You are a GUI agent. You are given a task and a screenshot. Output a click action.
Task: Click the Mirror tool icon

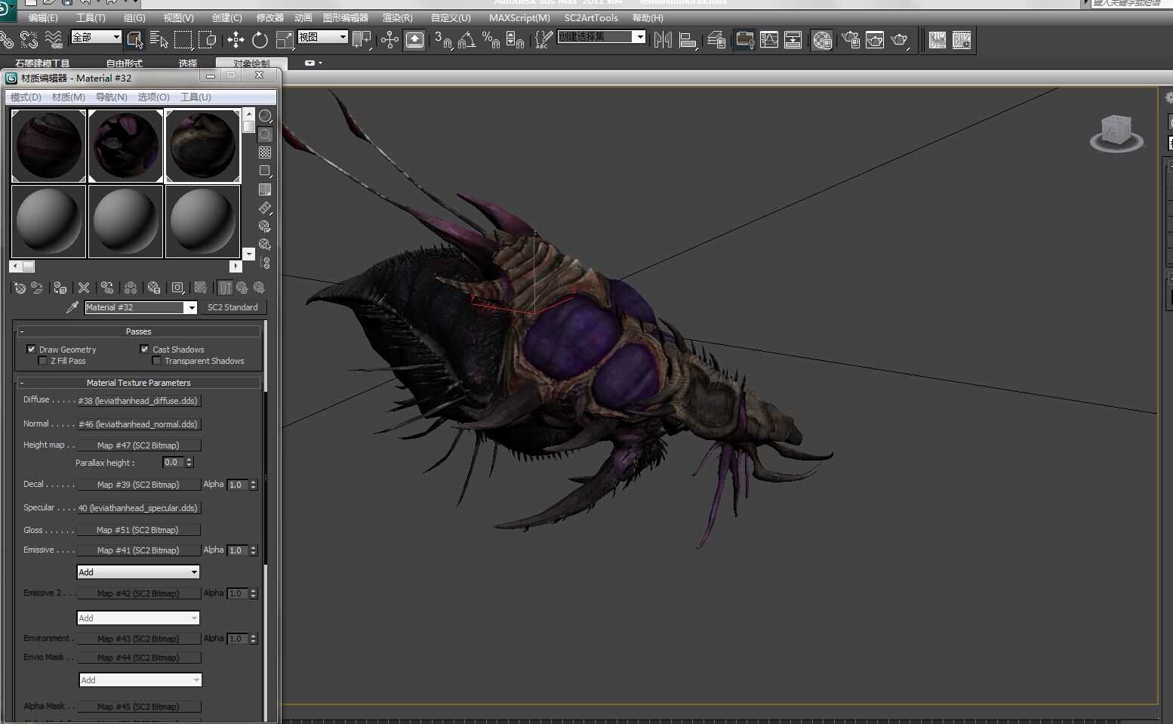(x=663, y=39)
